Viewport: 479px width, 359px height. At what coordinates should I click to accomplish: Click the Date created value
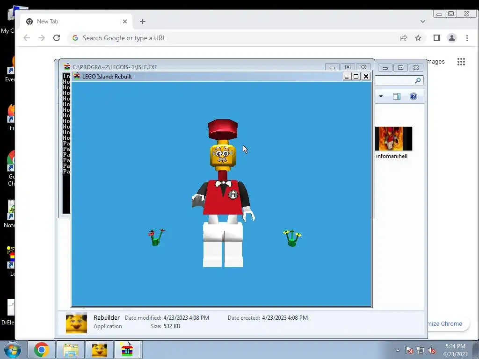[285, 318]
